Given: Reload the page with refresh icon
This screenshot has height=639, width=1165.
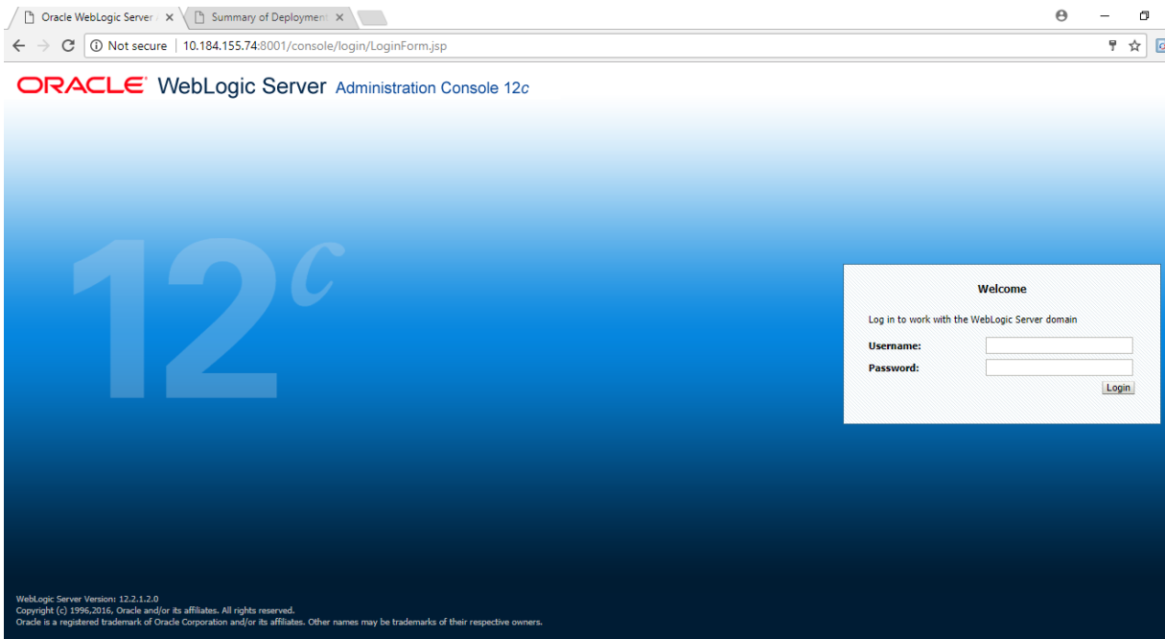Looking at the screenshot, I should point(68,46).
